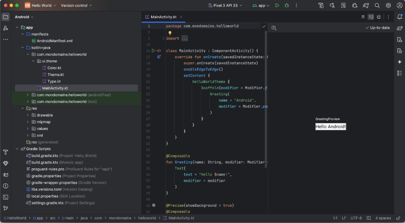Select the Hello Android! preview

point(330,126)
